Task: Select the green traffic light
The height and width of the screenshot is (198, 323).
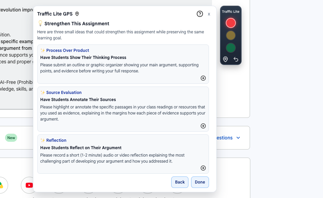Action: click(231, 48)
